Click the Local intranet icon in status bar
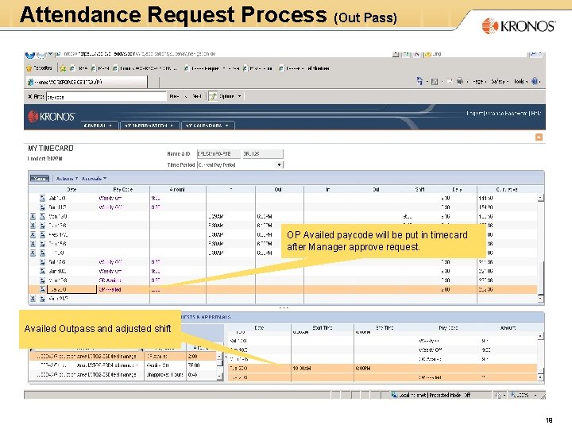This screenshot has width=572, height=429. tap(394, 395)
